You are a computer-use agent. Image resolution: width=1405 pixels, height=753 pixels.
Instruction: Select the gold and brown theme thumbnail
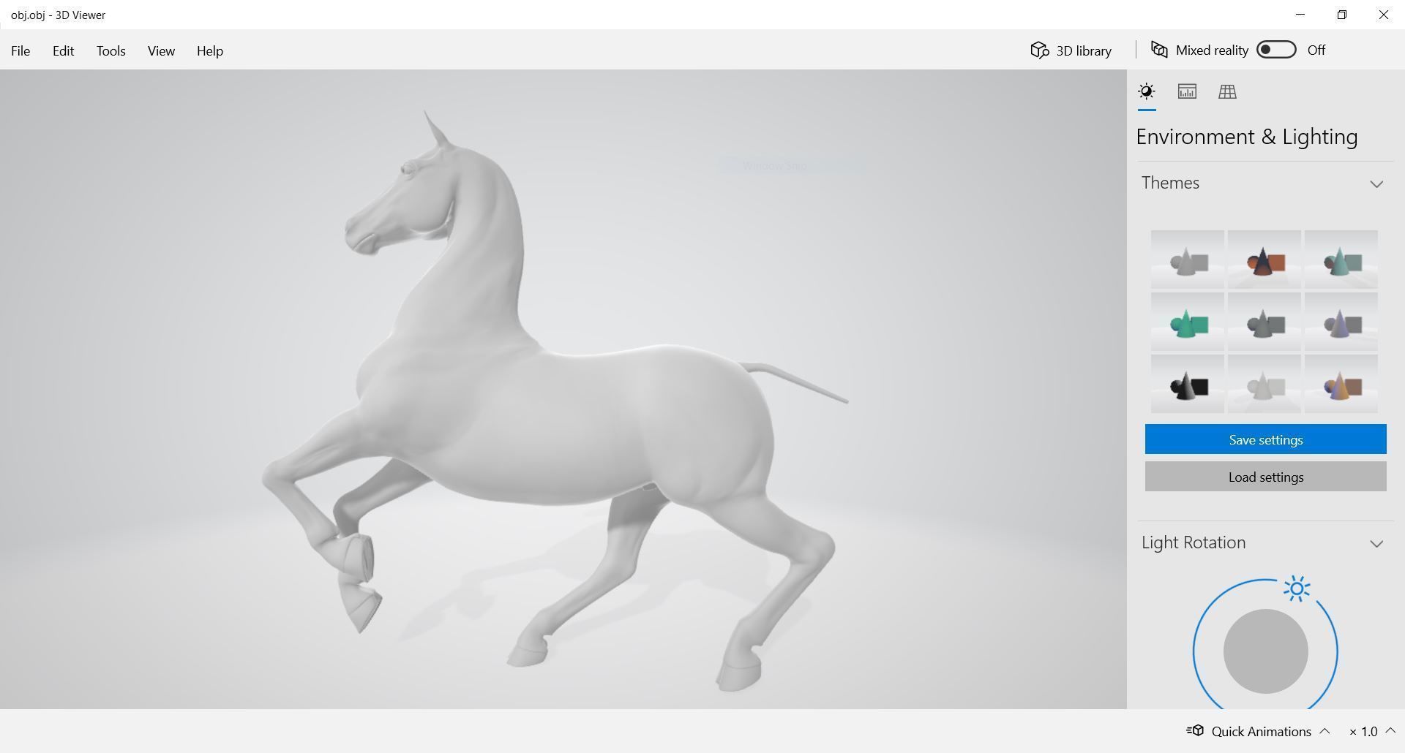[1341, 384]
